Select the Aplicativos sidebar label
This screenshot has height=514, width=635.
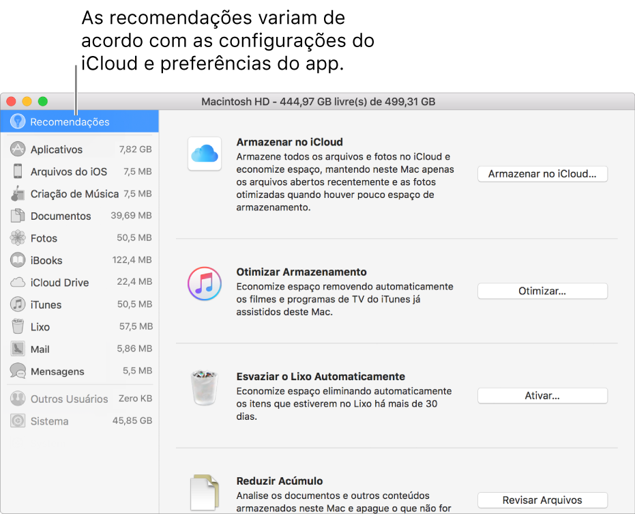click(x=57, y=149)
